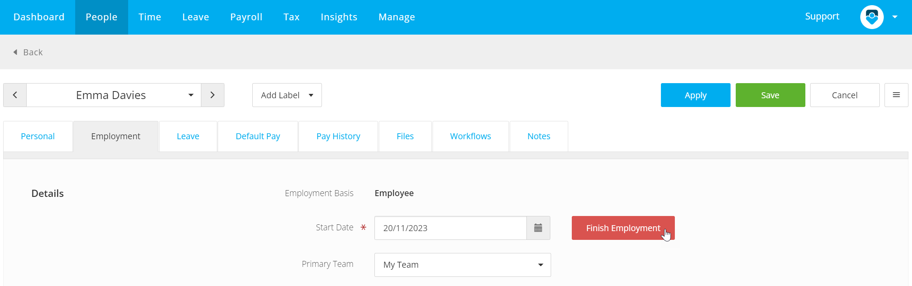Open the Emma Davies employee selector
912x286 pixels.
tap(114, 95)
